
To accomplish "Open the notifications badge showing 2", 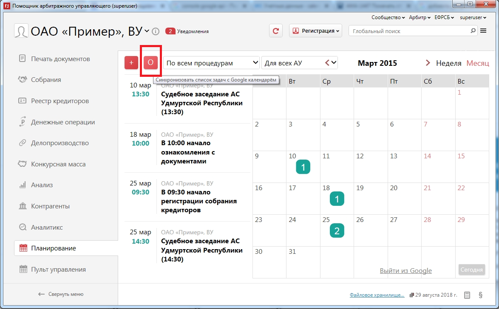I will point(170,31).
